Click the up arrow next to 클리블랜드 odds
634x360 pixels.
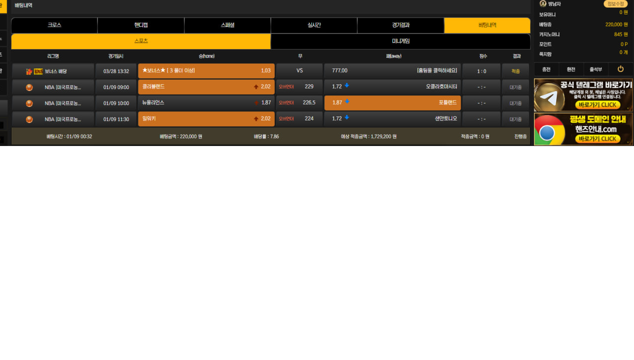click(x=256, y=86)
